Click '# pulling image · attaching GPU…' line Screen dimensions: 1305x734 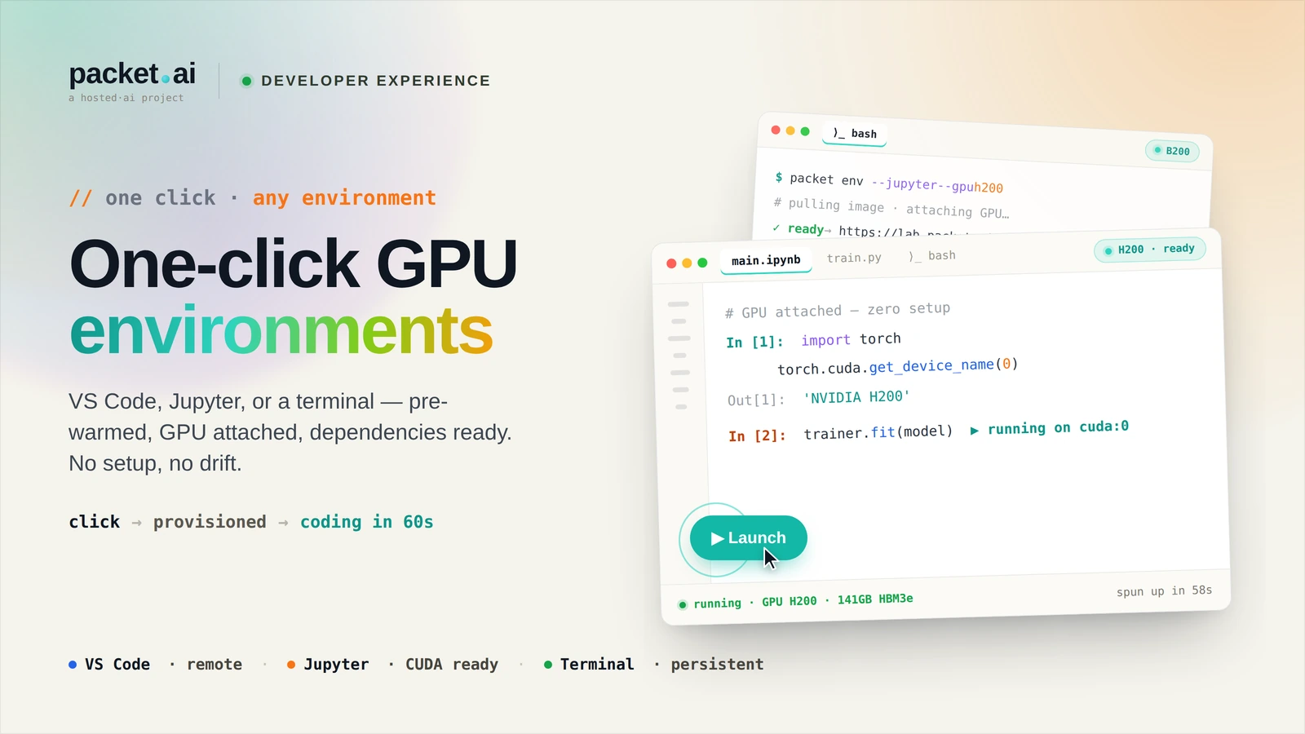(x=891, y=208)
